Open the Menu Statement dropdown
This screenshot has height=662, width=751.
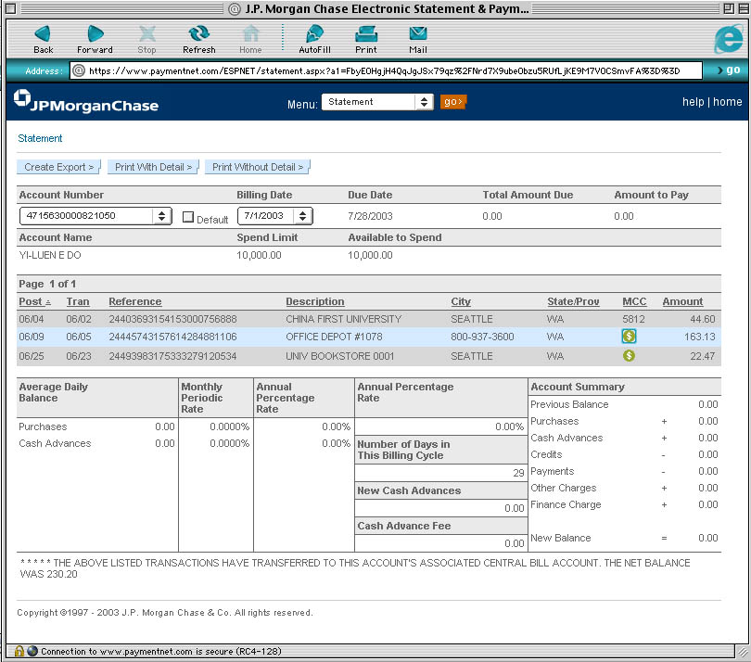coord(377,102)
